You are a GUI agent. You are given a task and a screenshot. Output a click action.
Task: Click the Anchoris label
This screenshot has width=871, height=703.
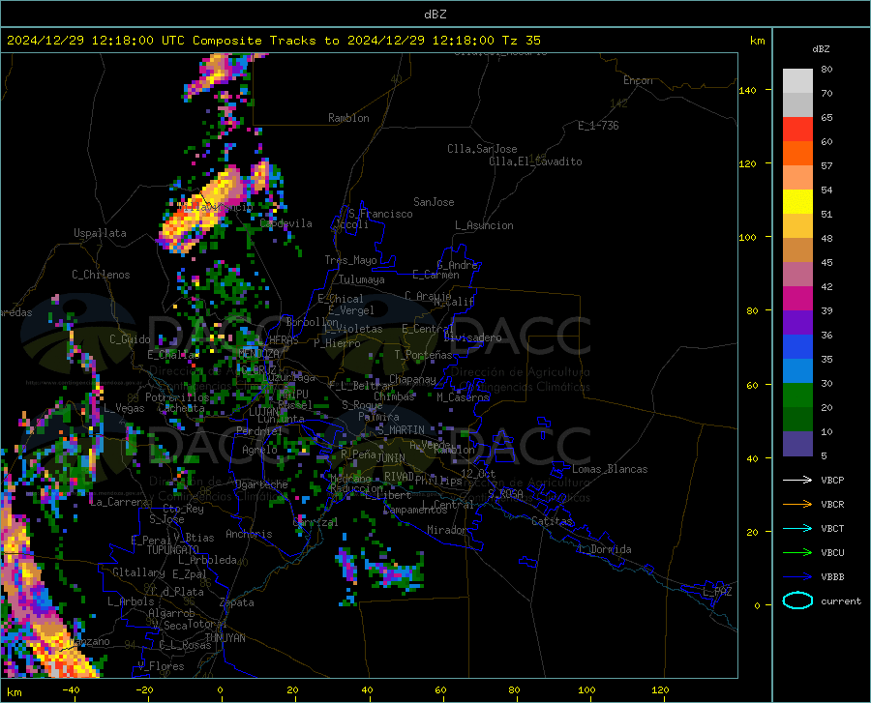[249, 534]
